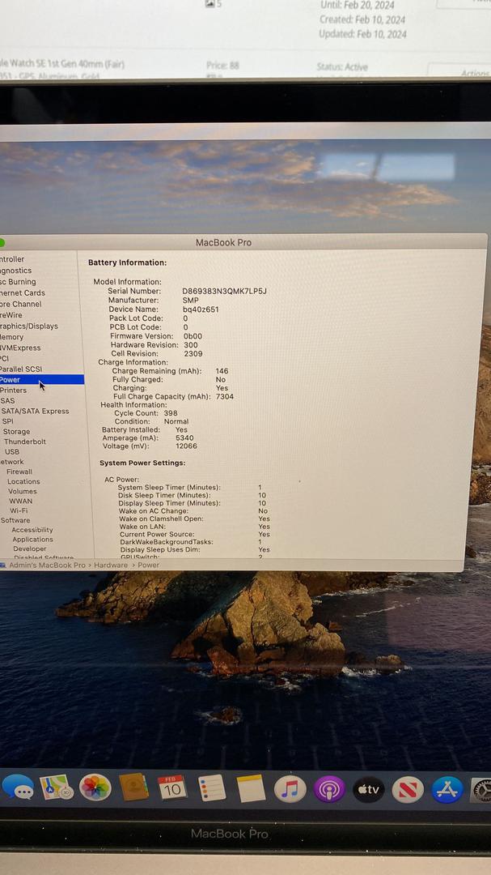Click Status: Active in background web page
The height and width of the screenshot is (875, 491).
tap(342, 67)
